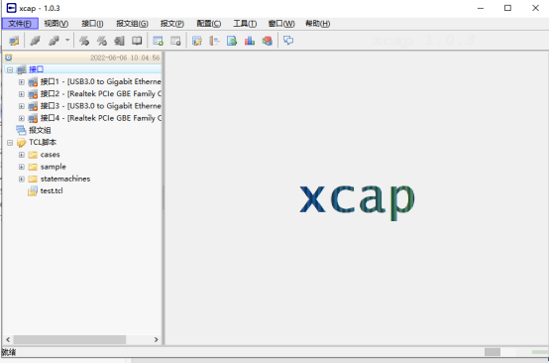Viewport: 549px width, 363px height.
Task: Collapse the 接口 root tree node
Action: click(x=10, y=69)
